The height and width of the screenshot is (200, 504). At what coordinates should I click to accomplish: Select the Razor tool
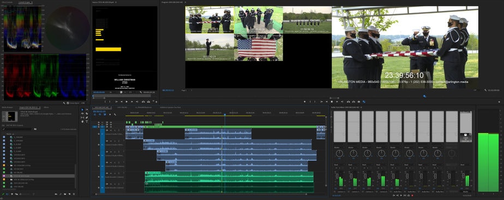click(87, 114)
